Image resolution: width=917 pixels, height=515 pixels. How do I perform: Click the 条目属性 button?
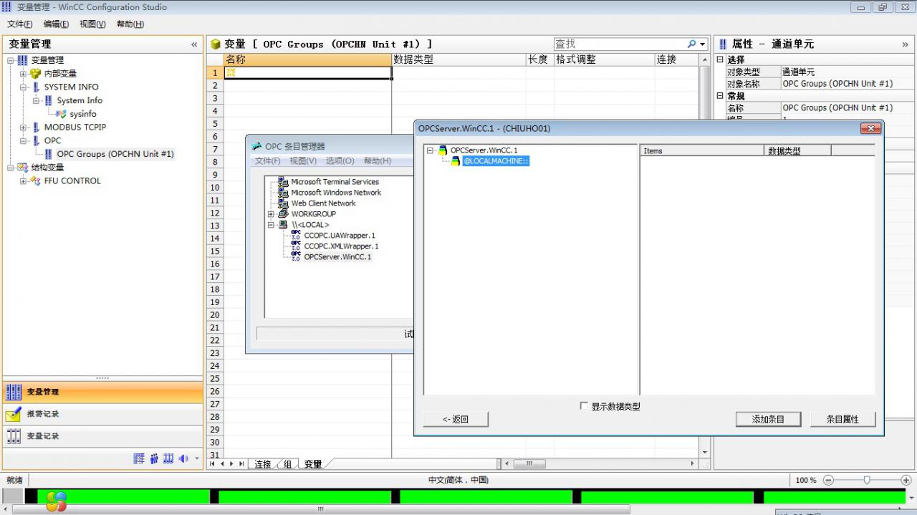(x=842, y=419)
